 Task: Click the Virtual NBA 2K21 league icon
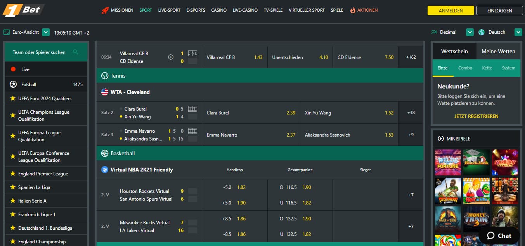pyautogui.click(x=104, y=170)
